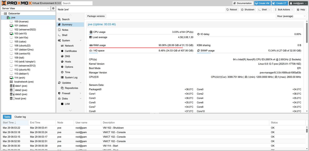Select the local (pve) storage
This screenshot has width=309, height=151.
pyautogui.click(x=20, y=98)
